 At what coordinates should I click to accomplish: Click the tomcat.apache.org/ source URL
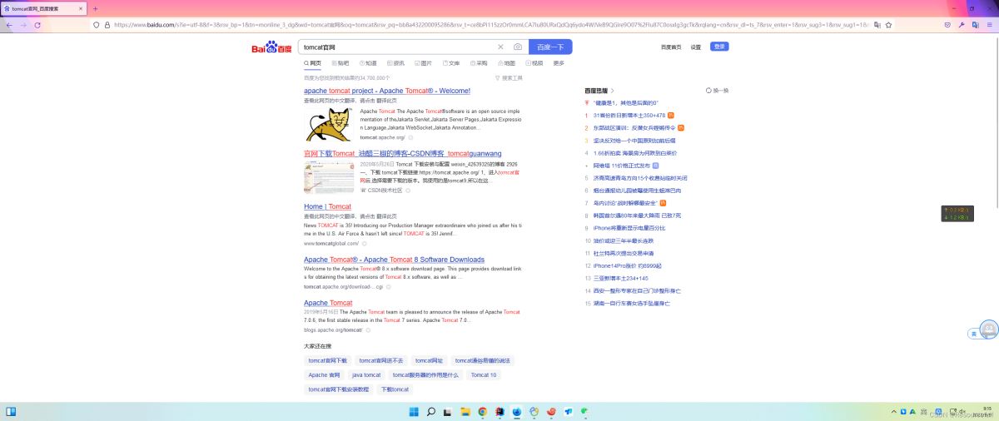[x=383, y=137]
